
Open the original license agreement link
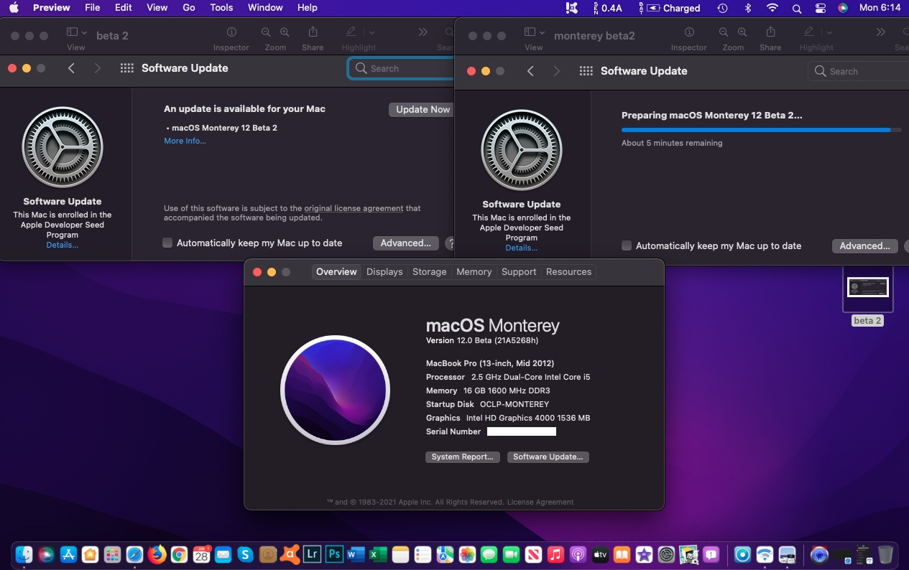[x=354, y=208]
